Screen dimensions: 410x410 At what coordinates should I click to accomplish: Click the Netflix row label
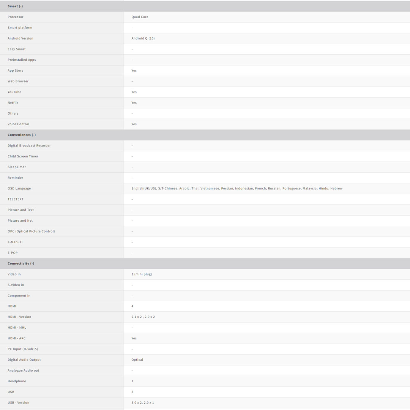[x=13, y=102]
